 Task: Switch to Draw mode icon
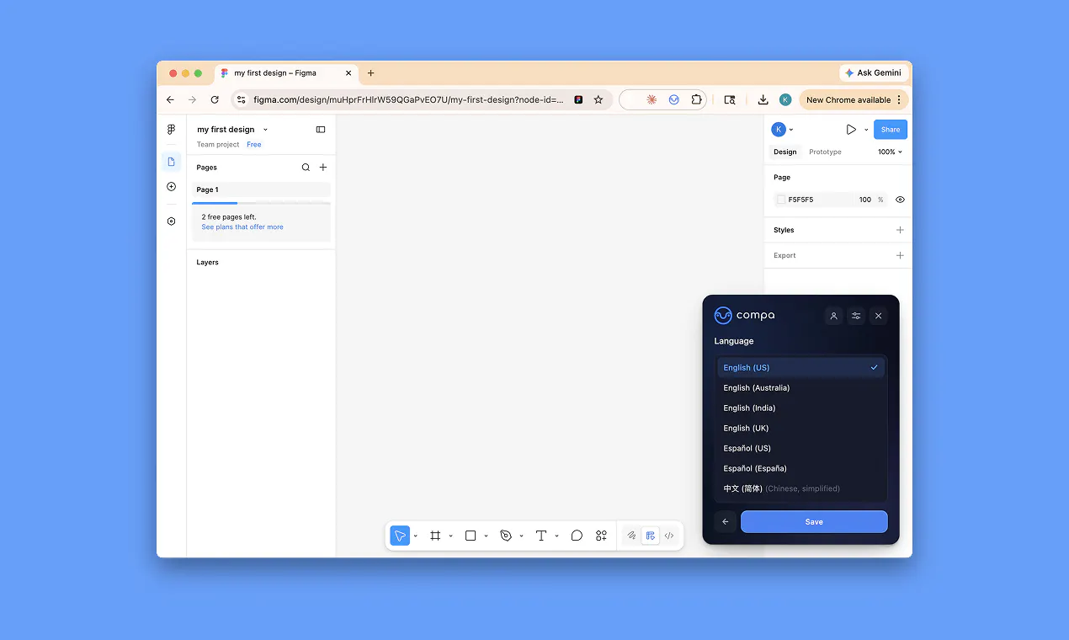coord(631,536)
